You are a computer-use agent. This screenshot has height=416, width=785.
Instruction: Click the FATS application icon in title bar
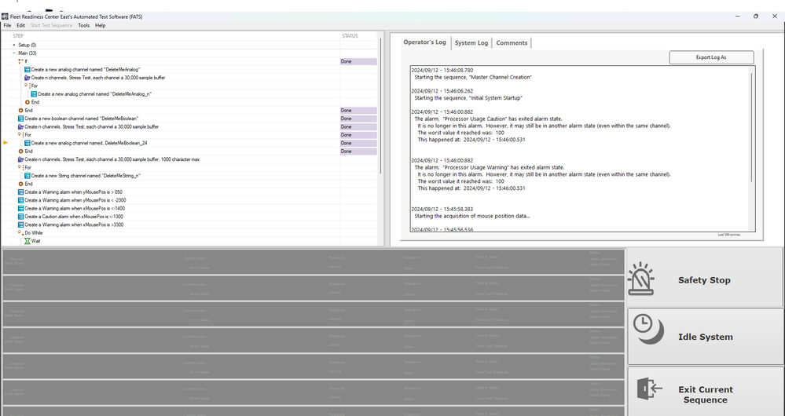pos(6,16)
